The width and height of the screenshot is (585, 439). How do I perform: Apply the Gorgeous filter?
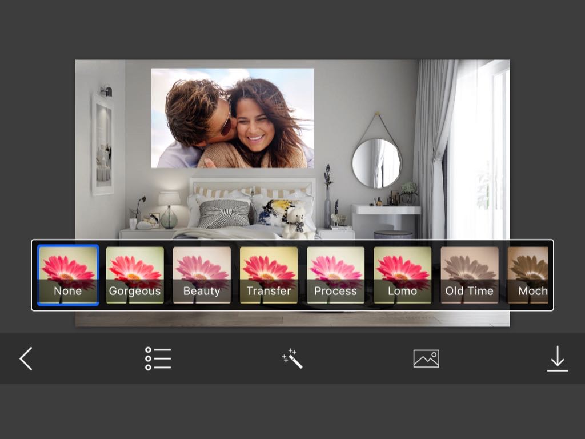click(x=135, y=275)
